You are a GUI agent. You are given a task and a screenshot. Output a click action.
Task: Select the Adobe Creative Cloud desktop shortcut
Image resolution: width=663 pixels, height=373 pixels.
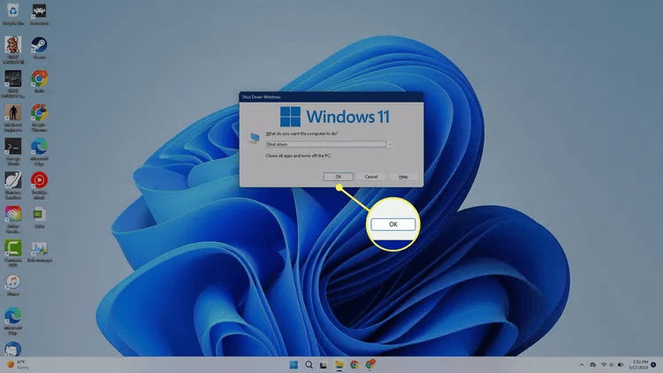[13, 219]
